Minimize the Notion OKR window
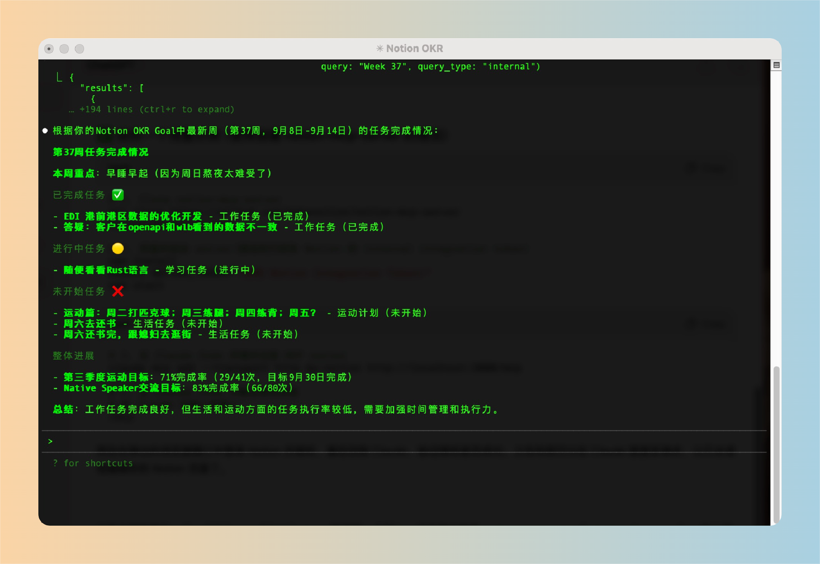This screenshot has width=820, height=564. coord(64,49)
